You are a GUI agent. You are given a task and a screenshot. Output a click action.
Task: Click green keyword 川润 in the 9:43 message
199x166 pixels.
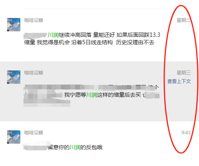click(75, 147)
